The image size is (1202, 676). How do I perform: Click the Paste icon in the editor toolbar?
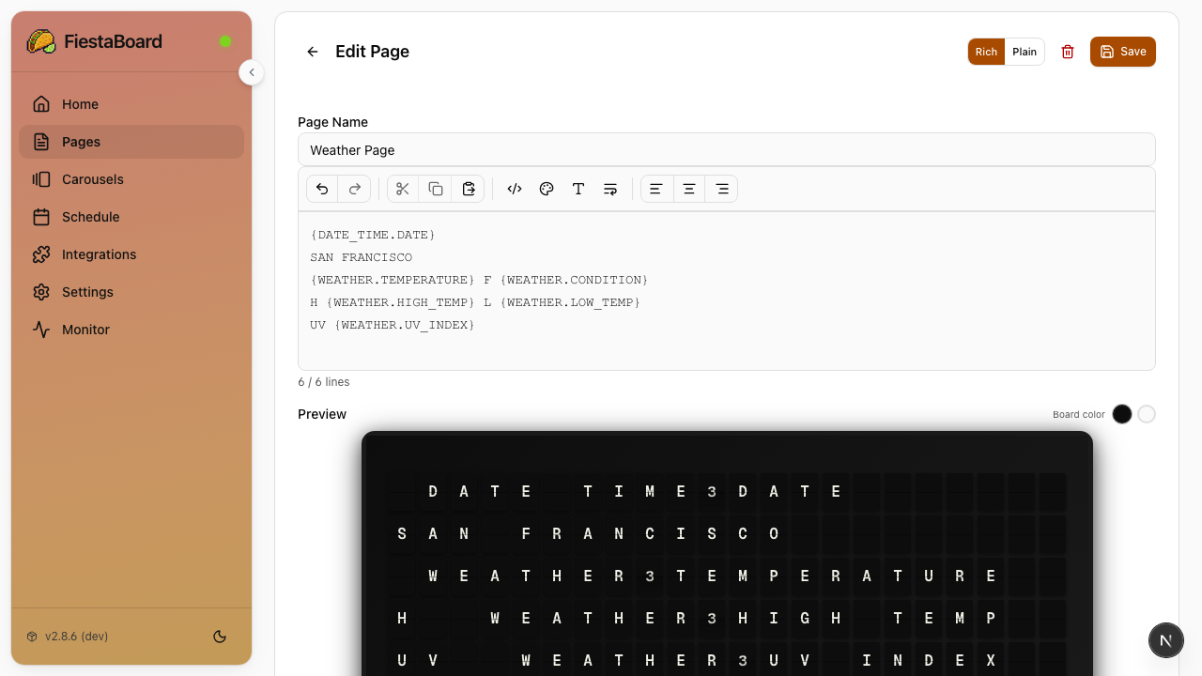[x=469, y=189]
